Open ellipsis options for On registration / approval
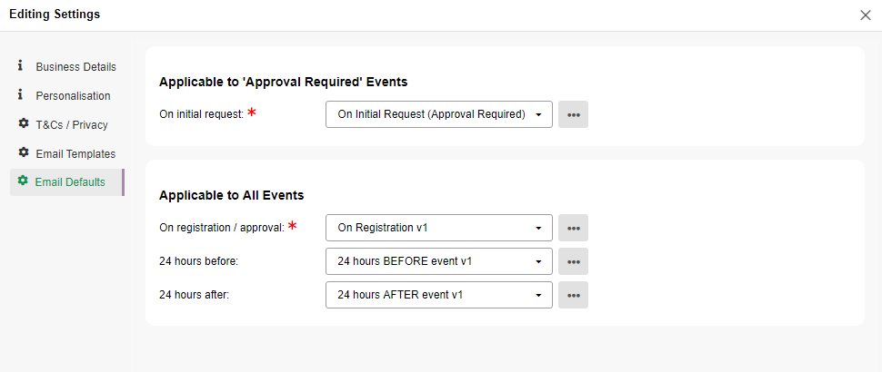 [573, 228]
